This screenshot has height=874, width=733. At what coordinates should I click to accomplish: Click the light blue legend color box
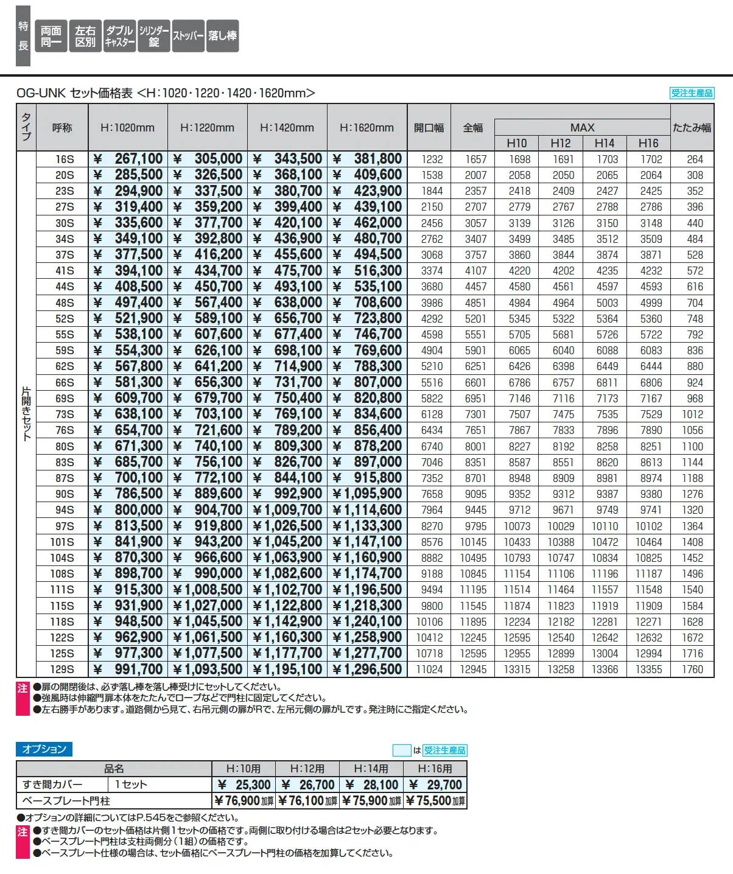coord(402,750)
